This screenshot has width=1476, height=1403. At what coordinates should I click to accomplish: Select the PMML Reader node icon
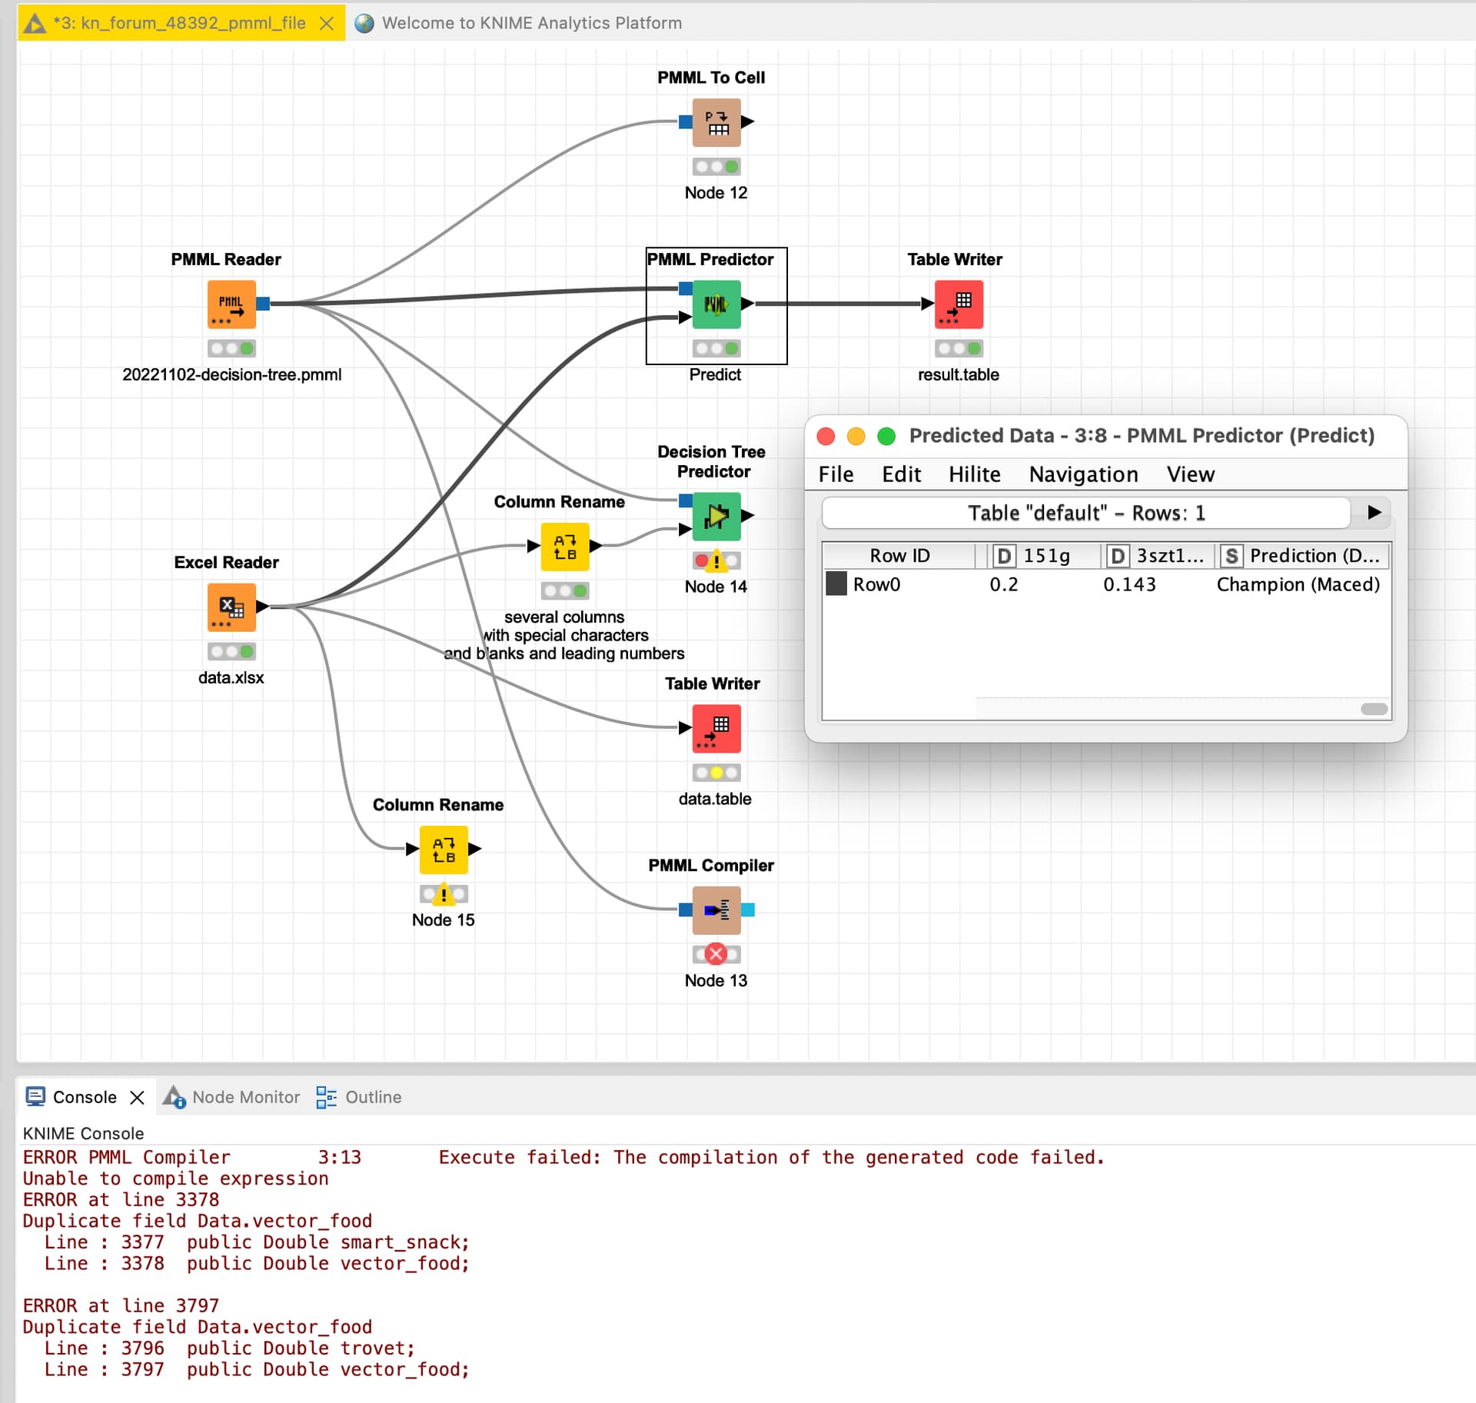231,304
